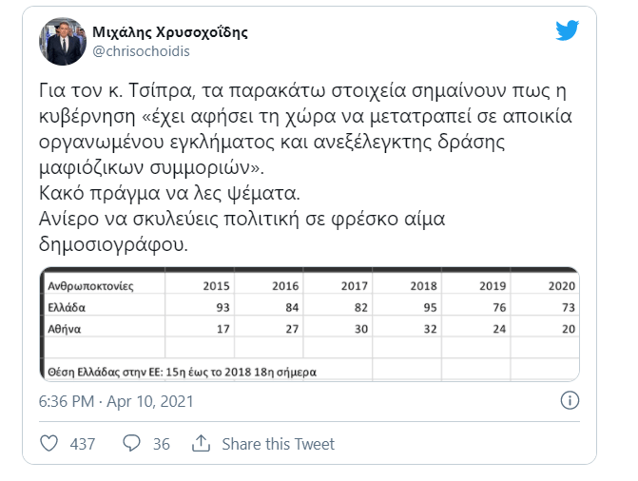Click the 6:36 PM · Apr 10, 2021 timestamp
This screenshot has width=638, height=481.
coord(116,402)
